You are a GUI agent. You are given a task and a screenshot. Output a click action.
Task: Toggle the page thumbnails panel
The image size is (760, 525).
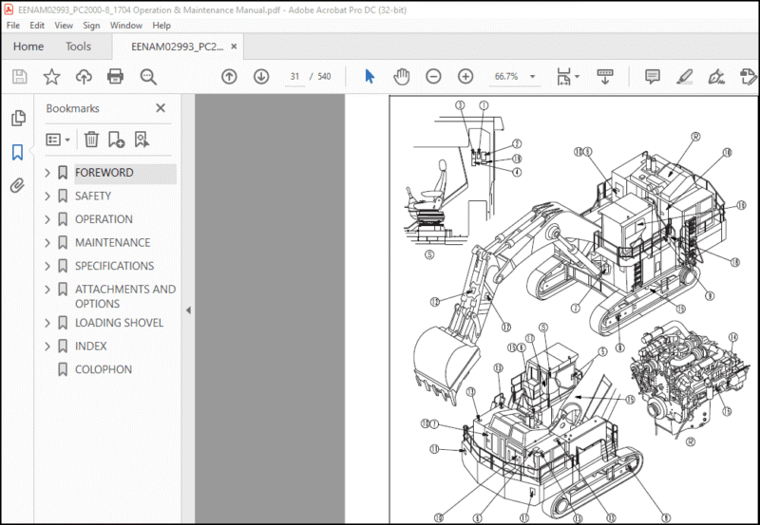[18, 118]
